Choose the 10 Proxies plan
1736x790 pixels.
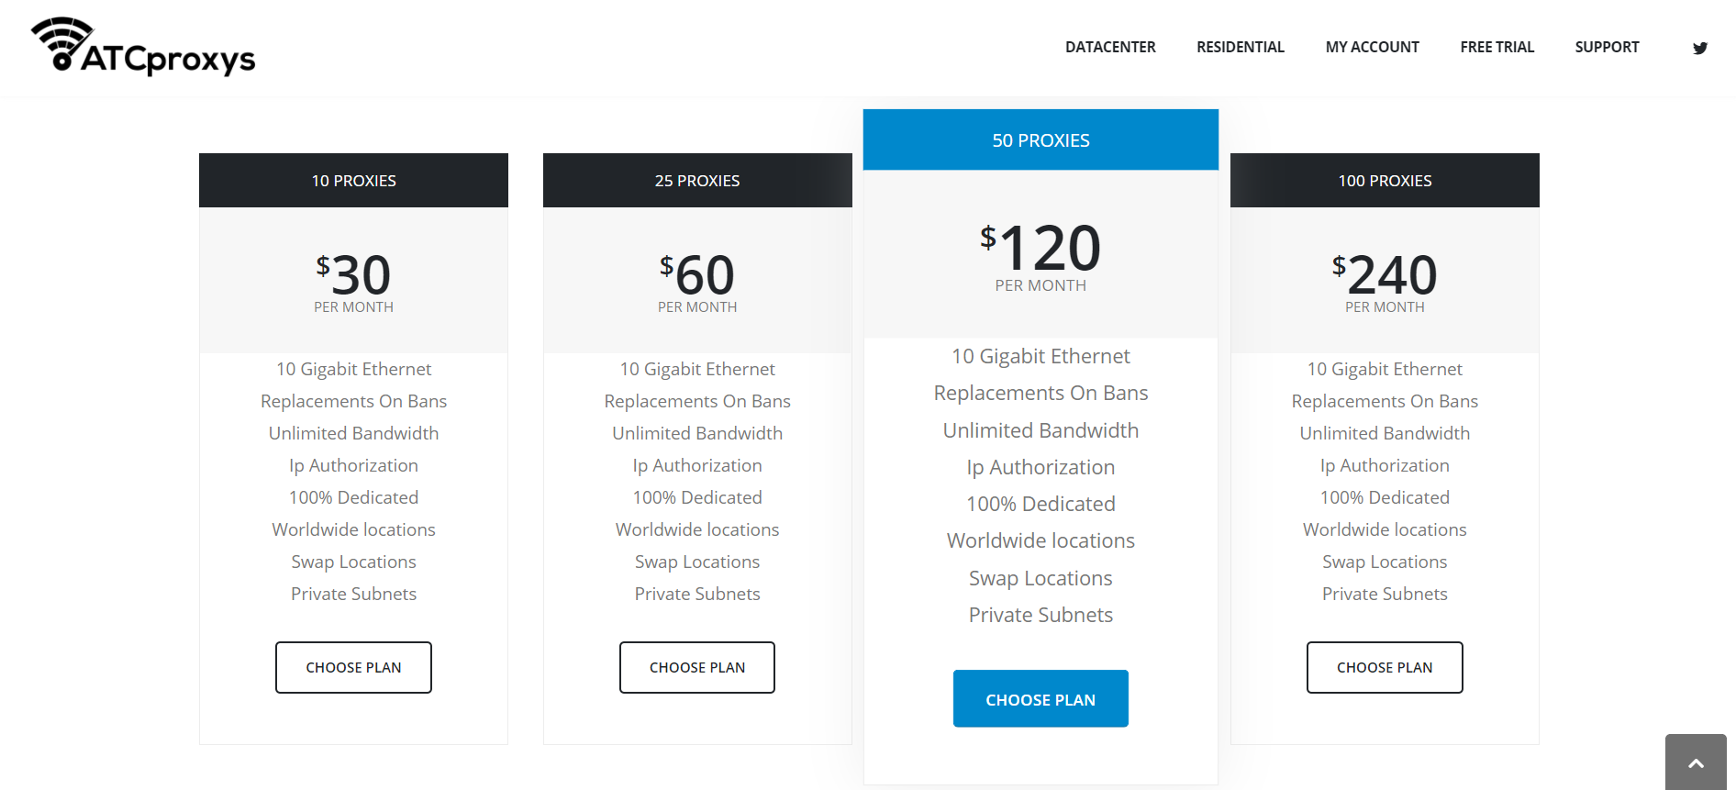353,667
